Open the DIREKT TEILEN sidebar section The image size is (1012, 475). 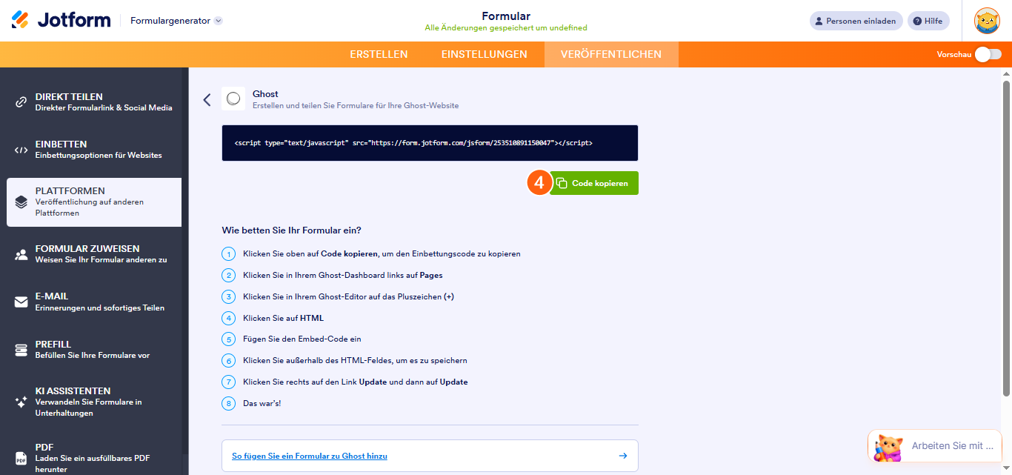(x=94, y=102)
